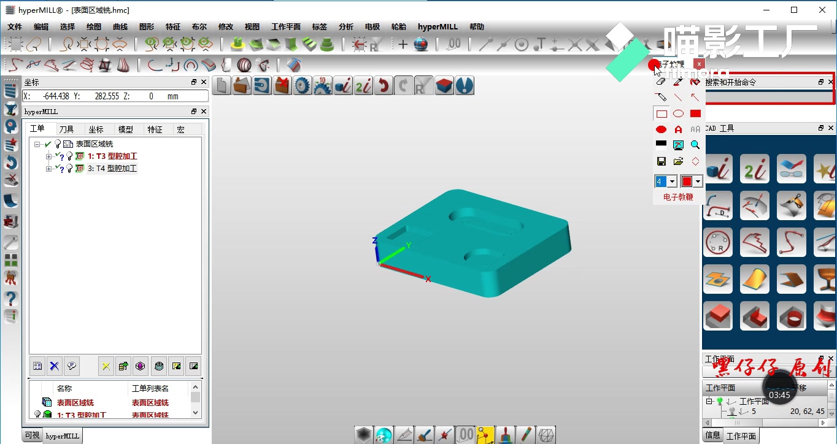
Task: Switch to the 信息 bottom tab
Action: [712, 435]
